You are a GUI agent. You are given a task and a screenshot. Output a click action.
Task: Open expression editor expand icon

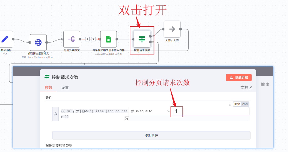click(126, 119)
